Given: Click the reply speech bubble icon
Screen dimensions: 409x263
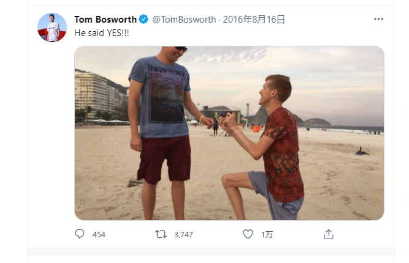Looking at the screenshot, I should coord(80,234).
